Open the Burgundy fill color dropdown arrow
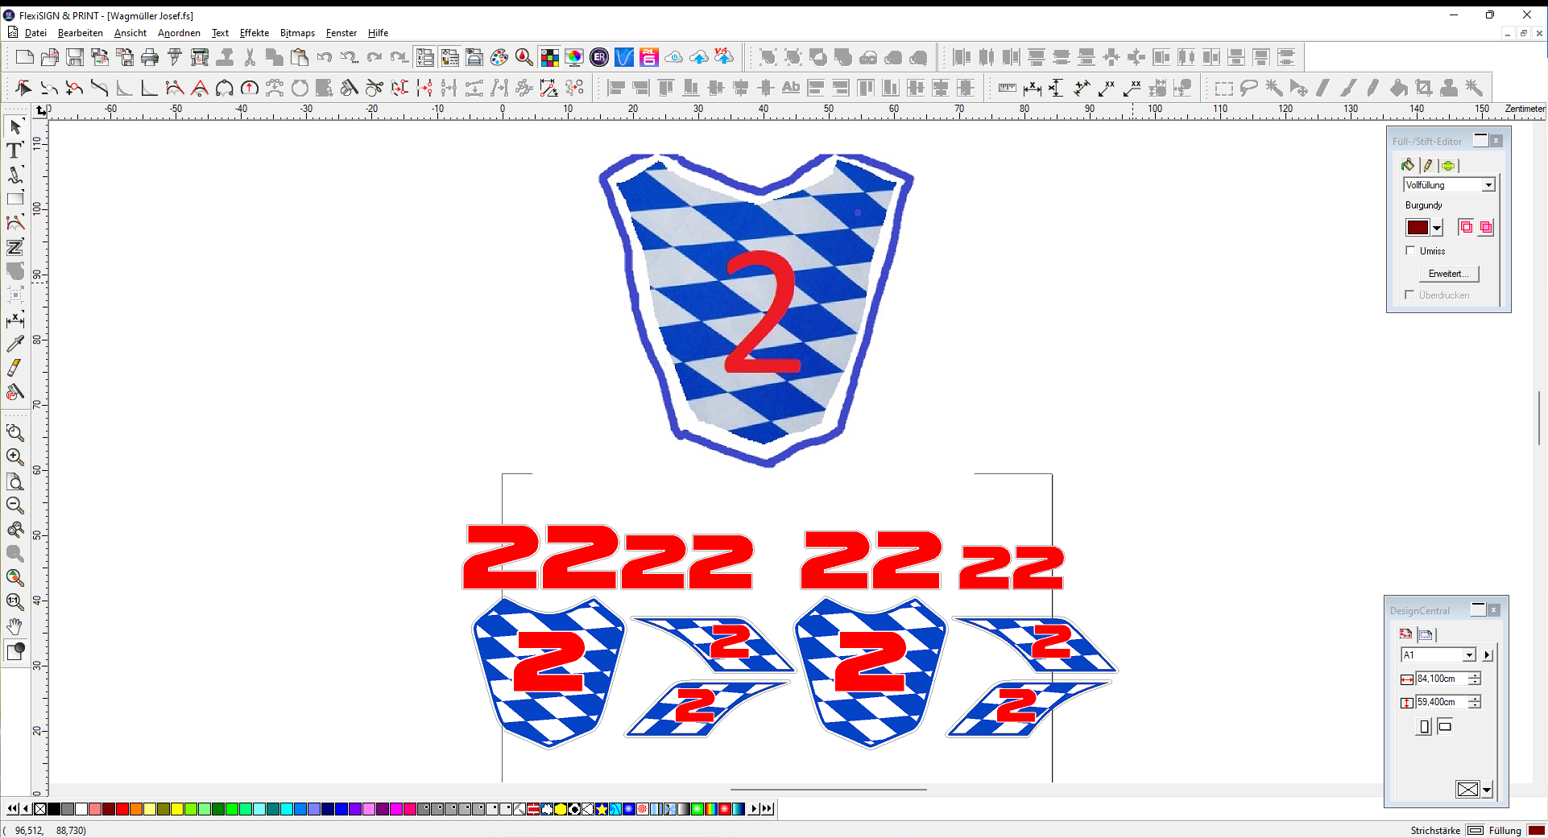1548x838 pixels. click(1437, 228)
